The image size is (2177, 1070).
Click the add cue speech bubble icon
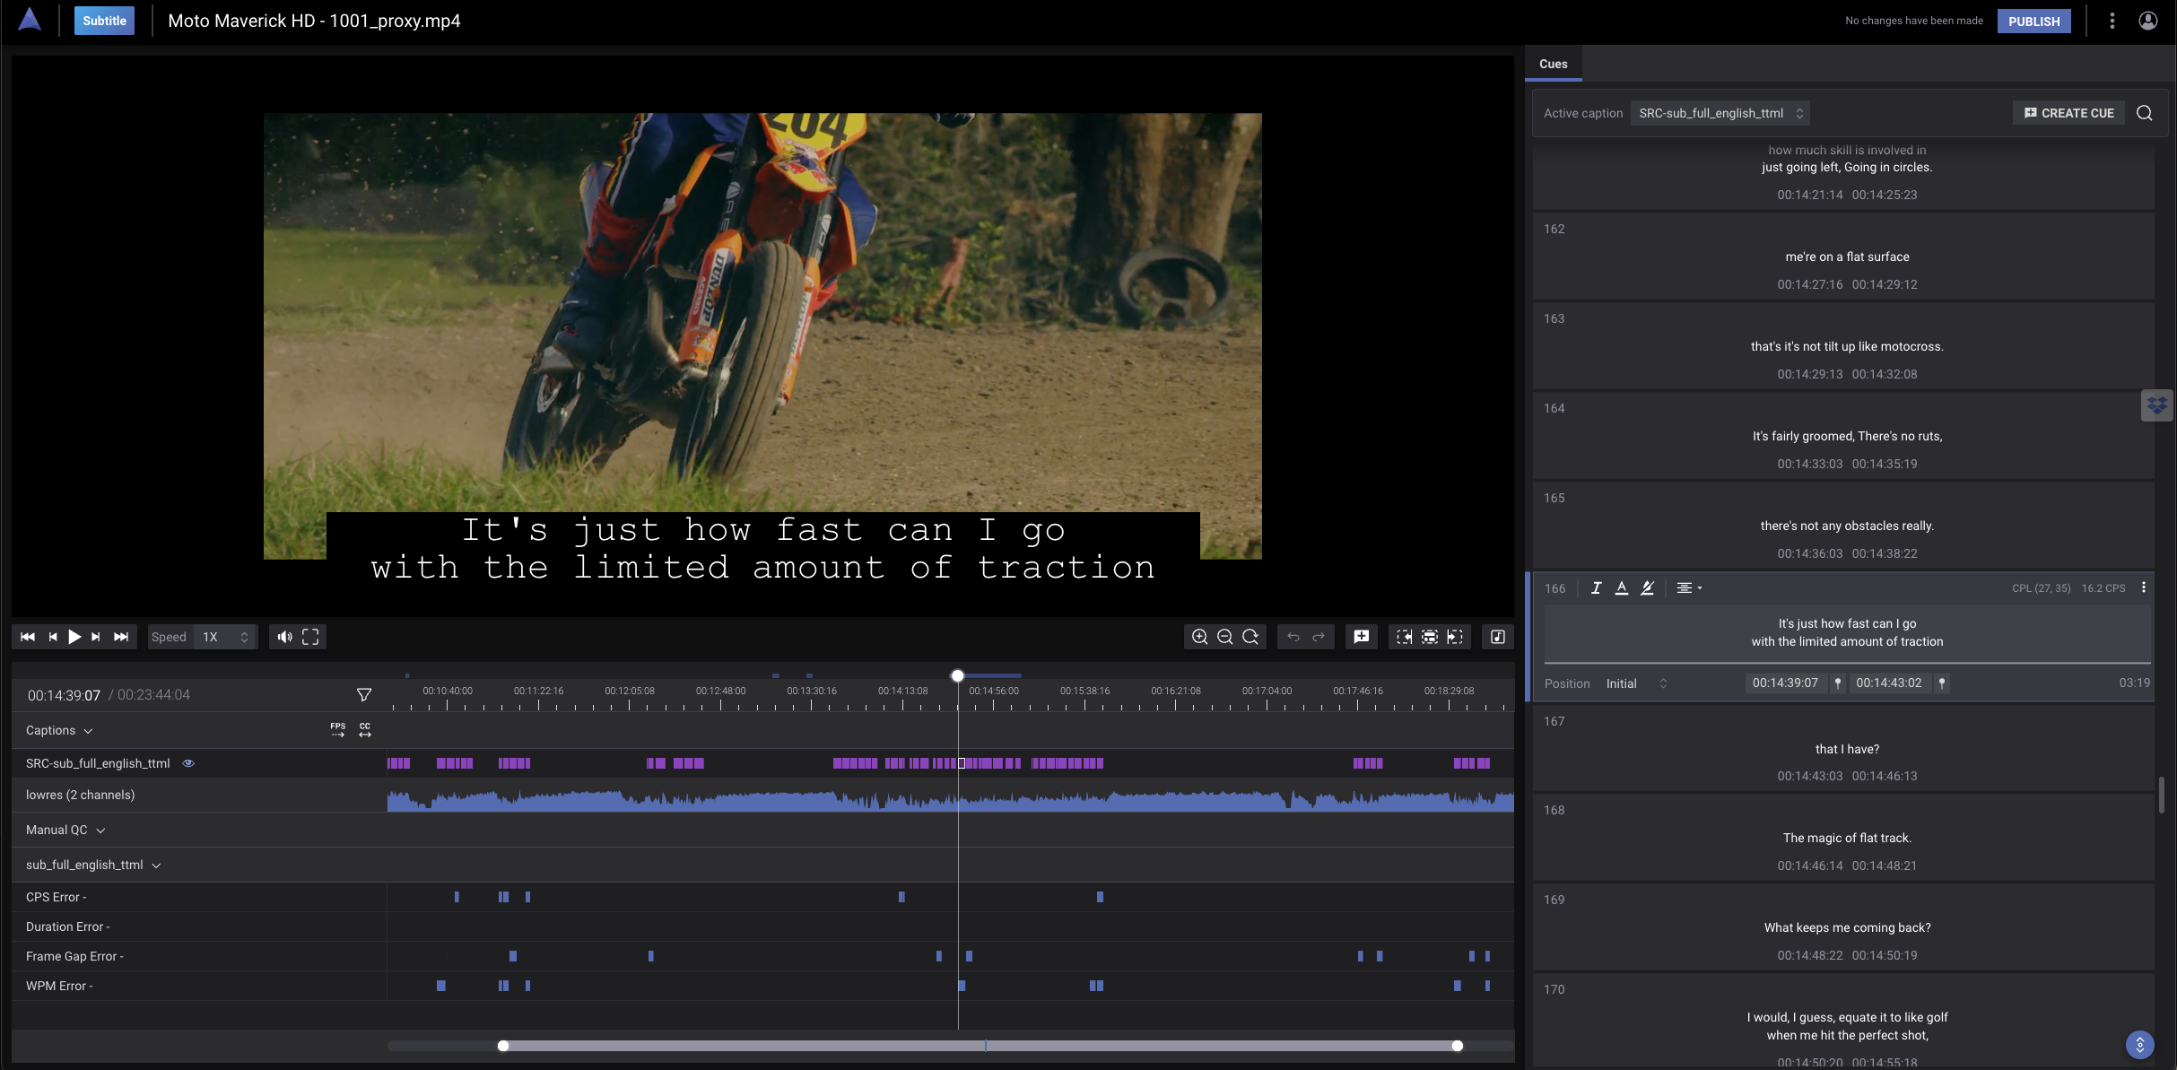(x=1361, y=637)
